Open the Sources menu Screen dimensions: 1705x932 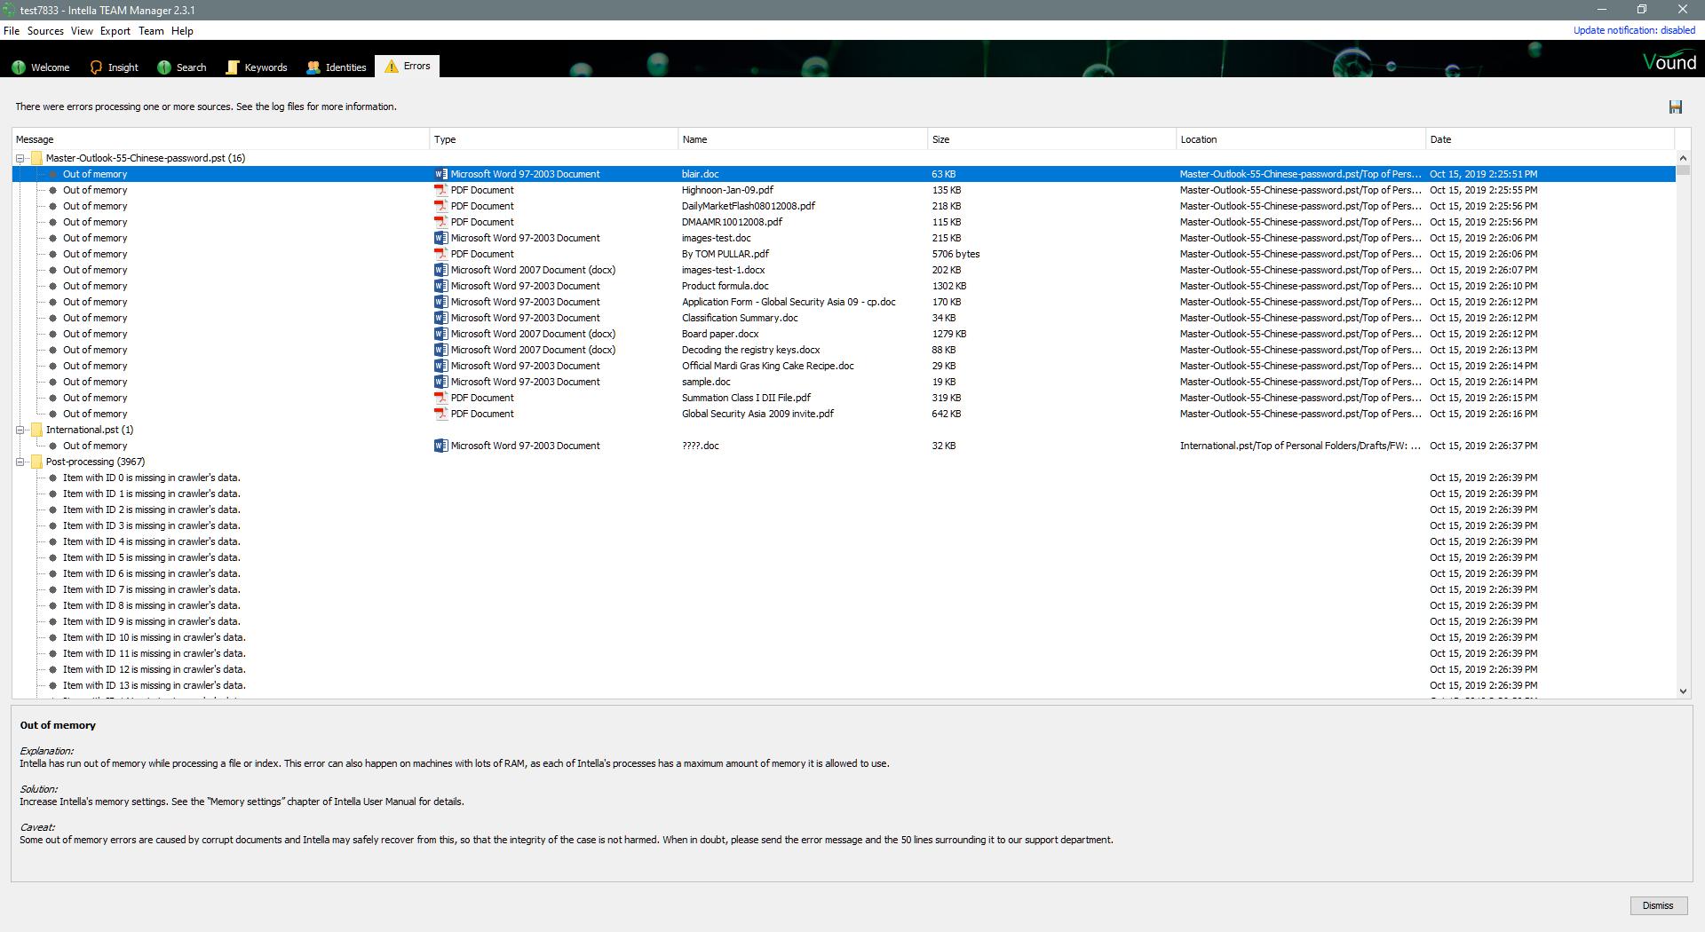45,30
